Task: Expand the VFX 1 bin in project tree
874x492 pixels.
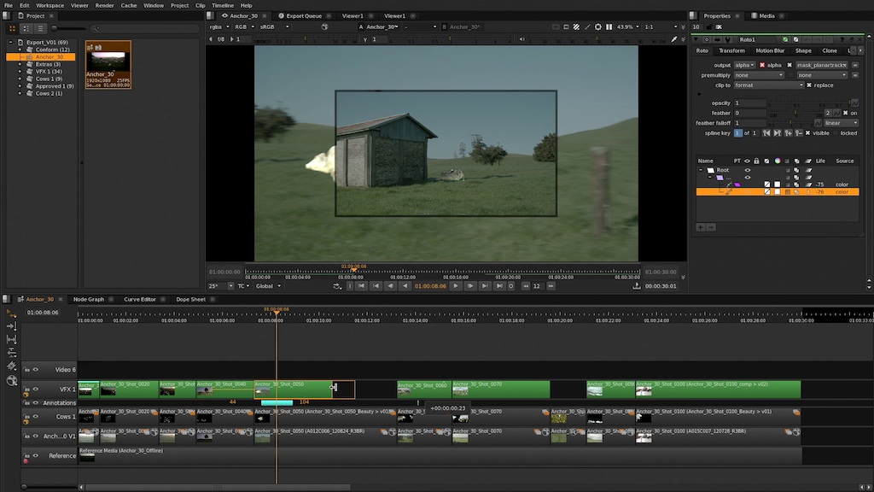Action: point(20,72)
